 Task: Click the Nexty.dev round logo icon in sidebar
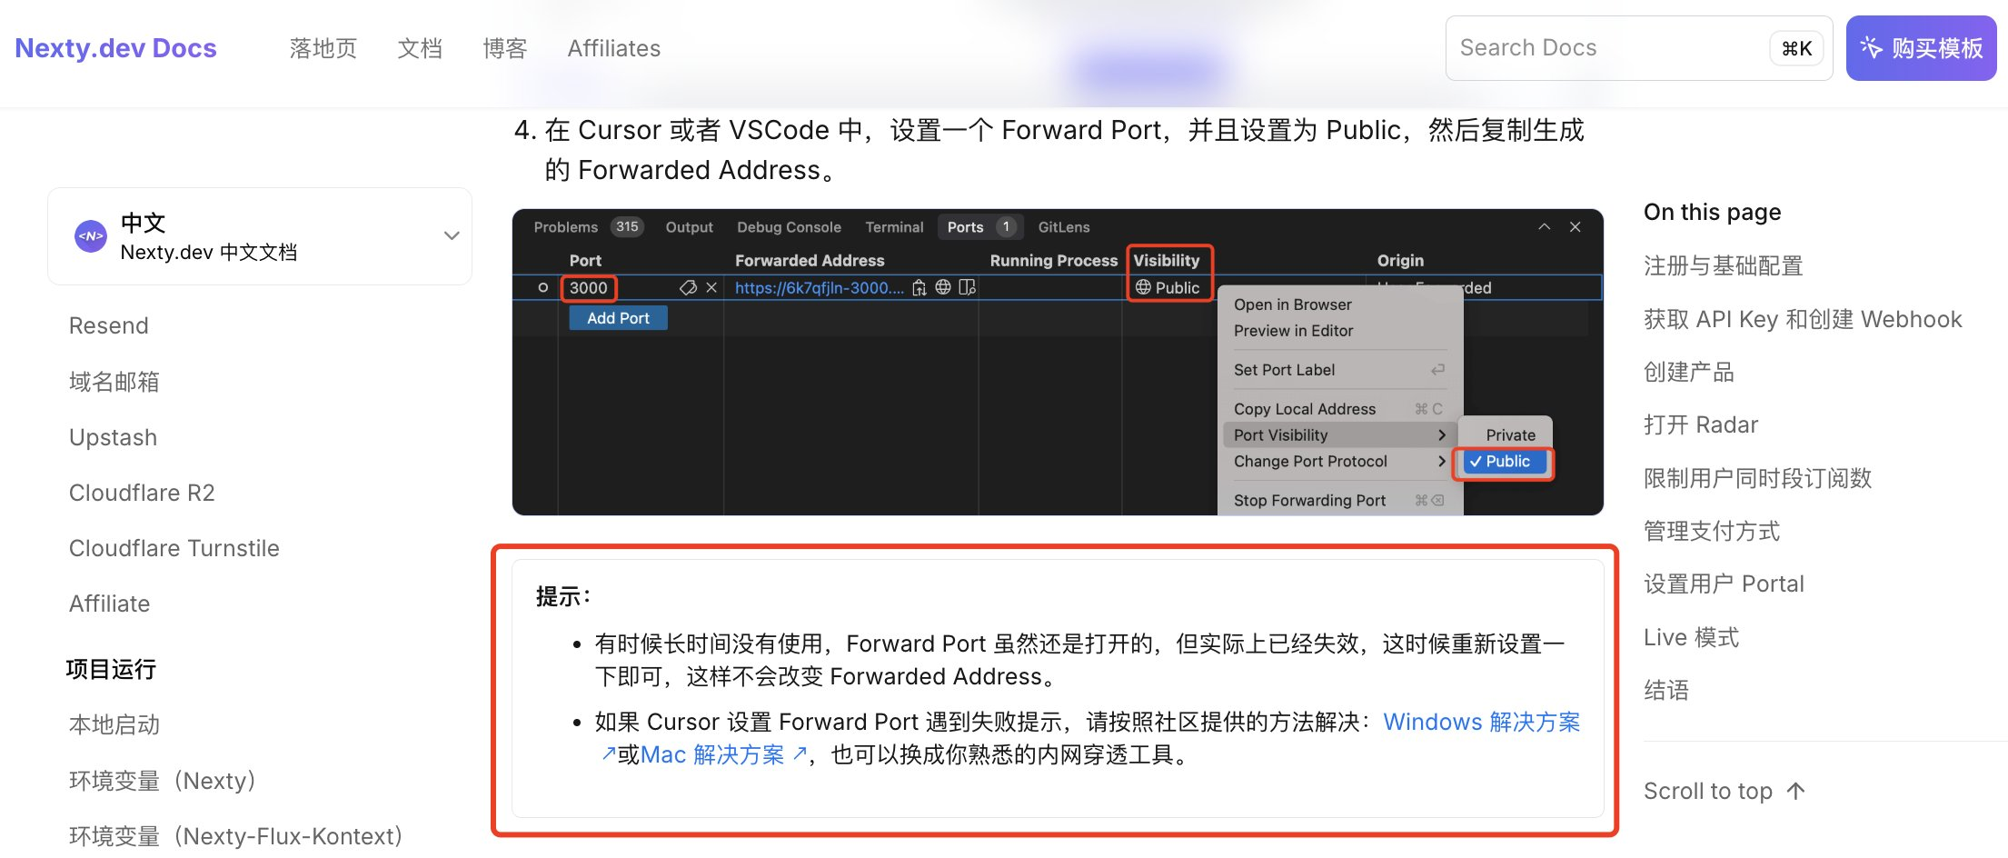click(91, 236)
